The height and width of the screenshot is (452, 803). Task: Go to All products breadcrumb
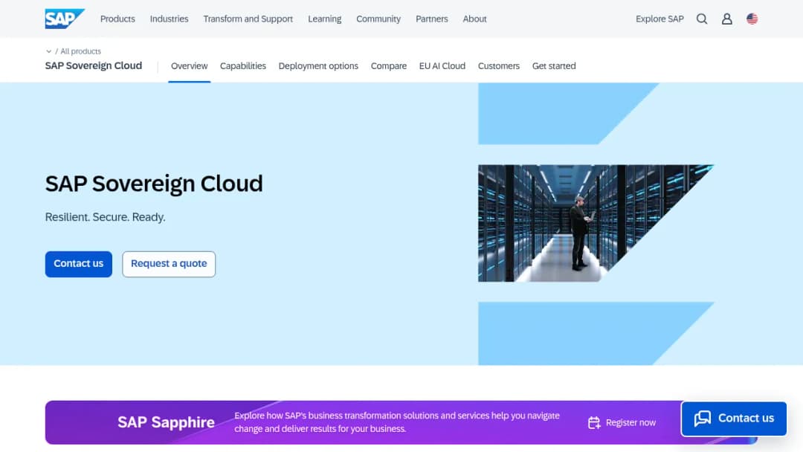tap(80, 51)
